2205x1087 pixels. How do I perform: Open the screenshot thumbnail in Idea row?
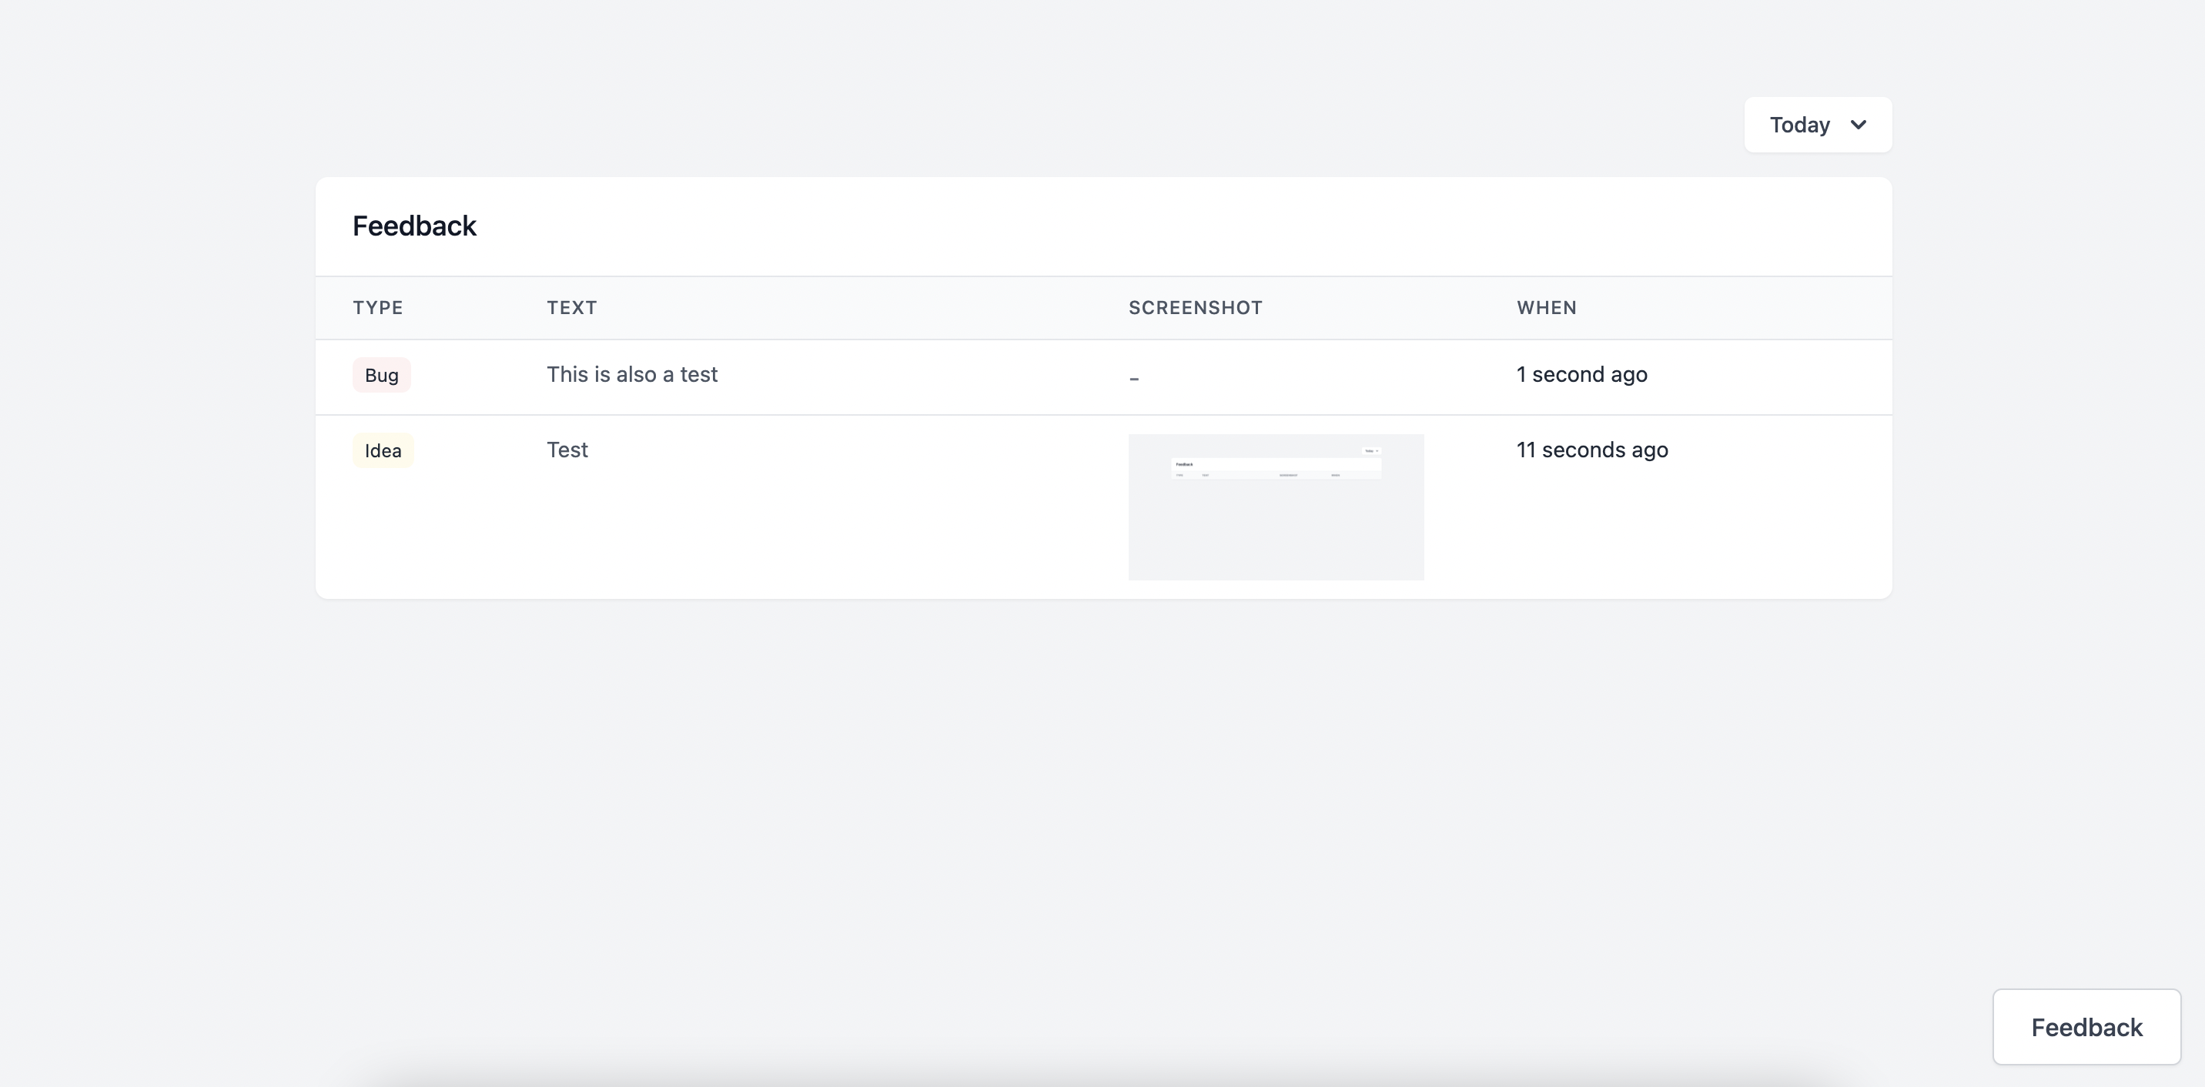1276,507
